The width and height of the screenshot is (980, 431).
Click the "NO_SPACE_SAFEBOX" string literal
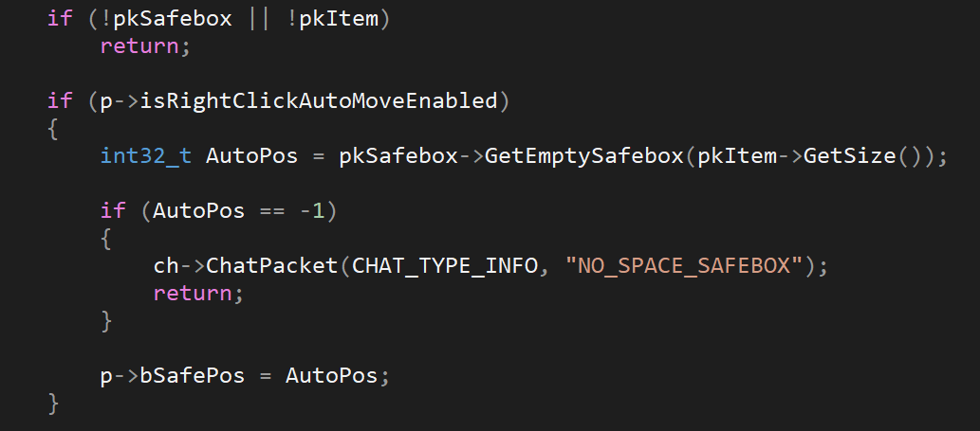684,266
